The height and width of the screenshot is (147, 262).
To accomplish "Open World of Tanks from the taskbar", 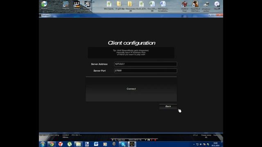I will tap(114, 144).
